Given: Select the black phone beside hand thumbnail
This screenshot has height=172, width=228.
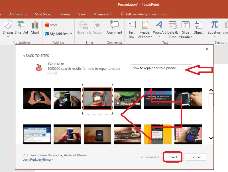Looking at the screenshot, I should [x=97, y=134].
